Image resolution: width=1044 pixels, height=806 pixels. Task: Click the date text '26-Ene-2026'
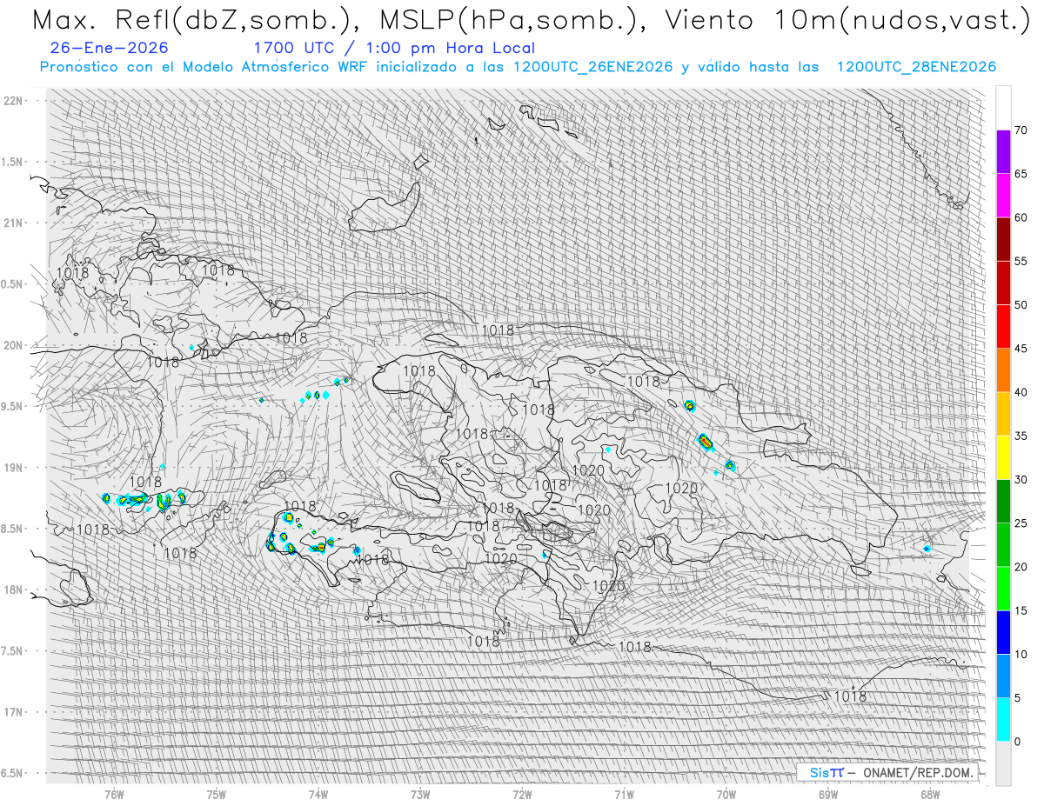coord(110,48)
